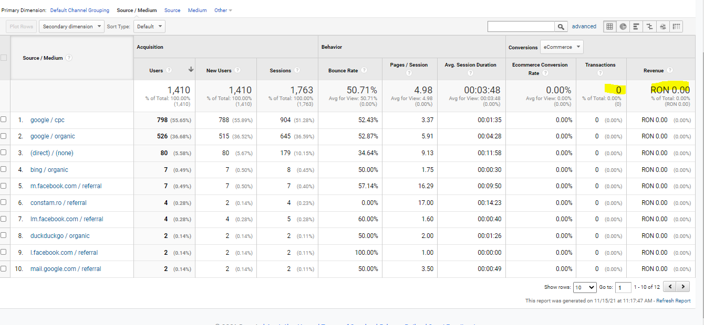Select the Source / Medium dimension
Viewport: 704px width, 325px height.
[137, 10]
